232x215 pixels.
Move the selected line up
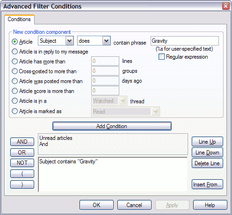207,142
